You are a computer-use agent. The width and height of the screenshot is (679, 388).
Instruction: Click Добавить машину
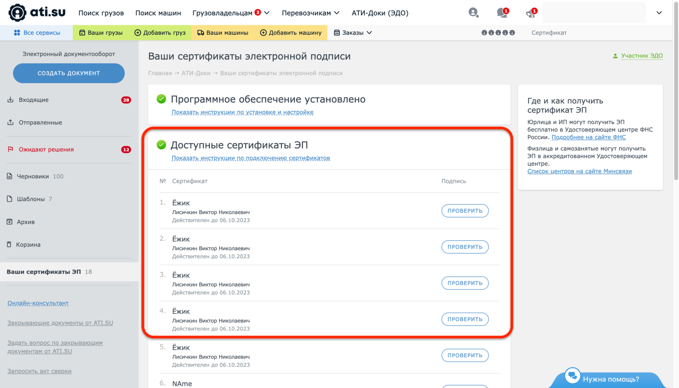[291, 33]
